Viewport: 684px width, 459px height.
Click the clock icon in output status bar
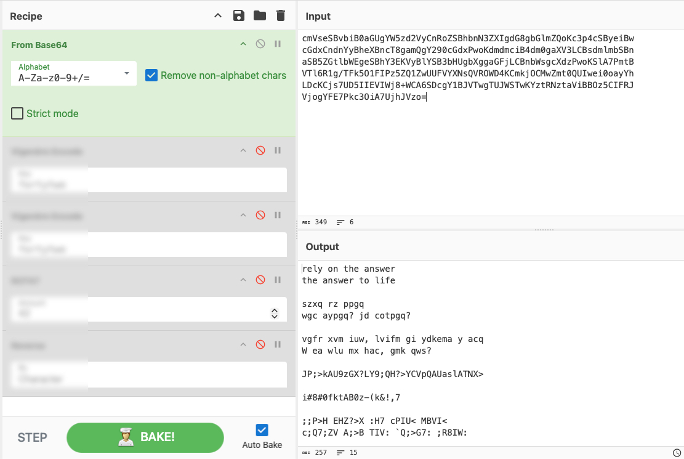tap(677, 452)
